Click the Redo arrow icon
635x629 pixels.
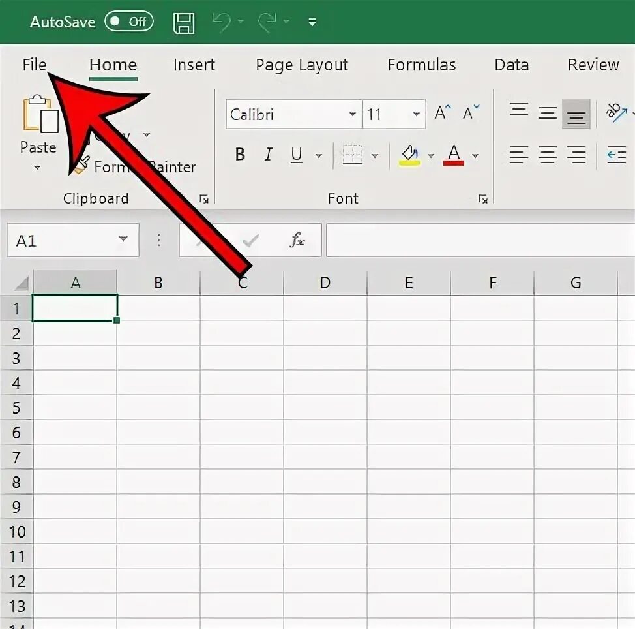tap(267, 22)
